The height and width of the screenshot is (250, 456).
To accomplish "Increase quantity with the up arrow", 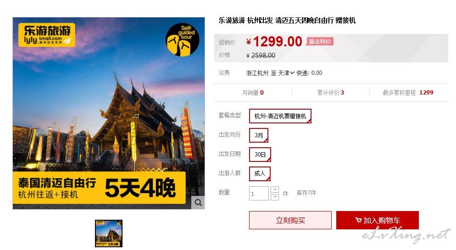I will tap(275, 189).
